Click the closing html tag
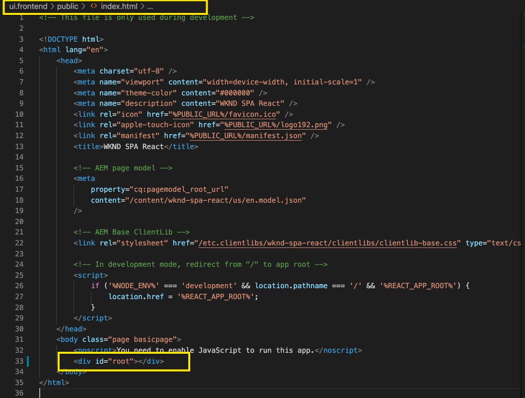The width and height of the screenshot is (525, 398). point(54,383)
